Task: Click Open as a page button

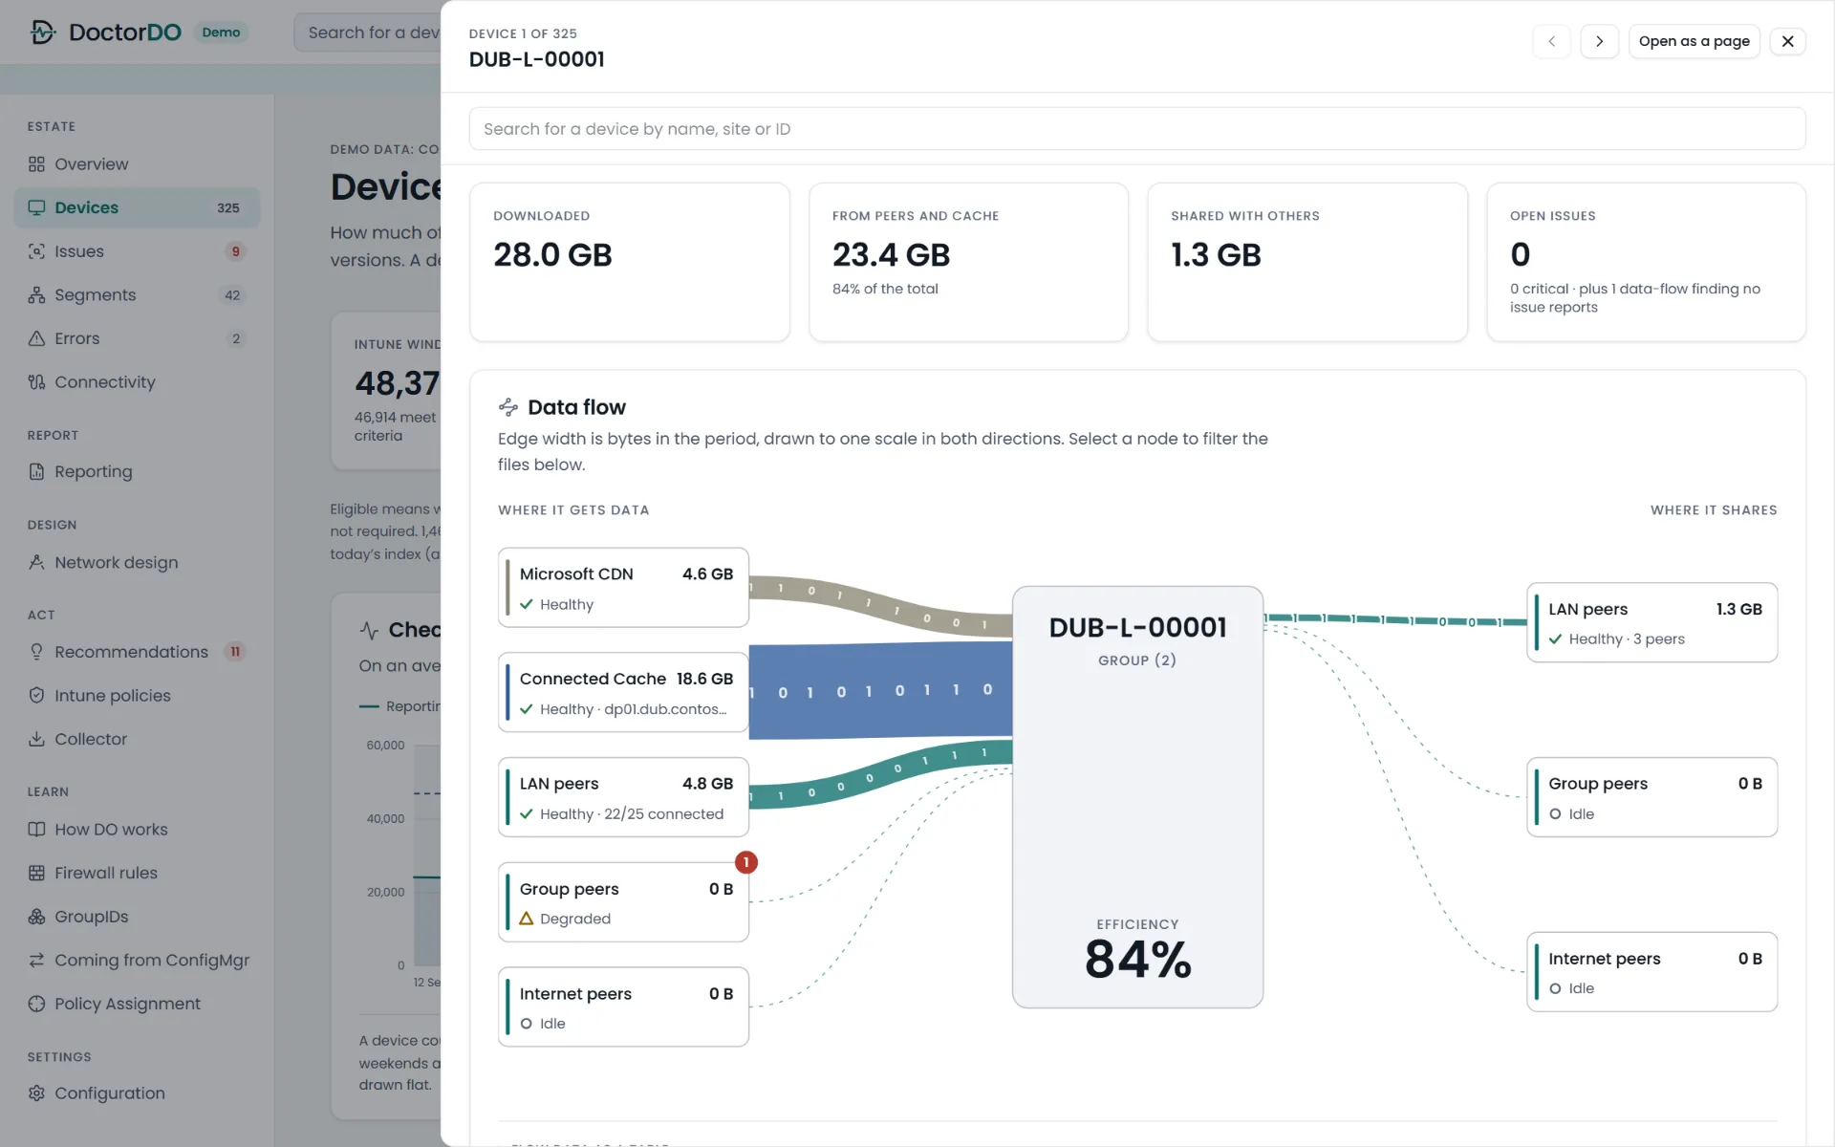Action: point(1694,41)
